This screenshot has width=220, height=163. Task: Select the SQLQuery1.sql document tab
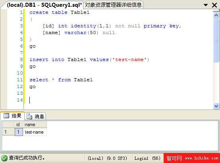point(44,5)
